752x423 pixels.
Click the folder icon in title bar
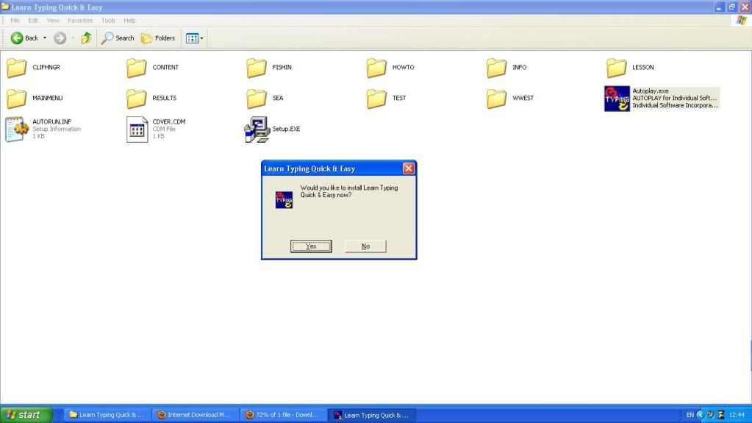click(5, 7)
